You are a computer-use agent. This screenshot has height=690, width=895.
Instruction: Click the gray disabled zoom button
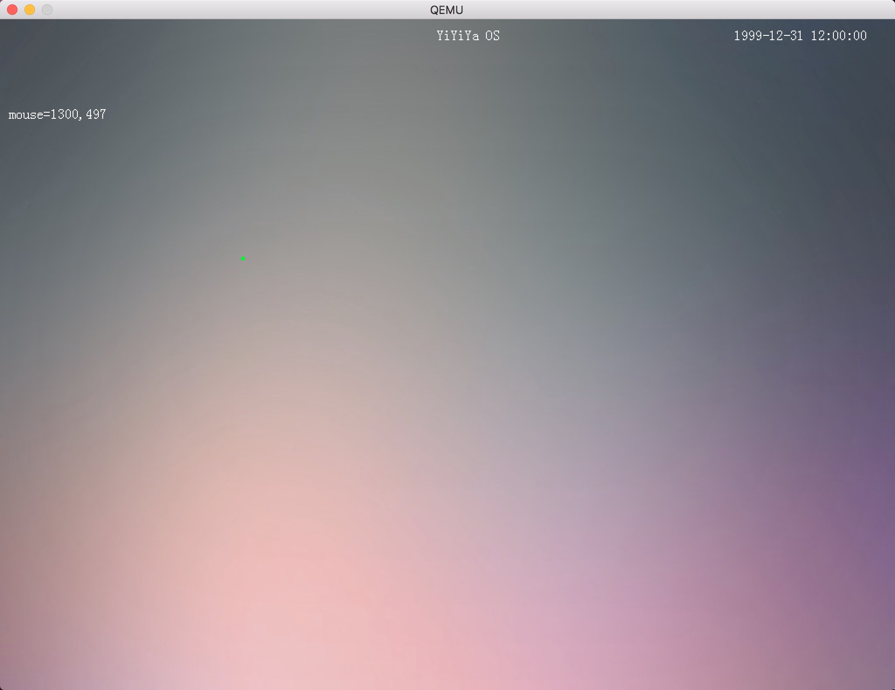point(47,10)
